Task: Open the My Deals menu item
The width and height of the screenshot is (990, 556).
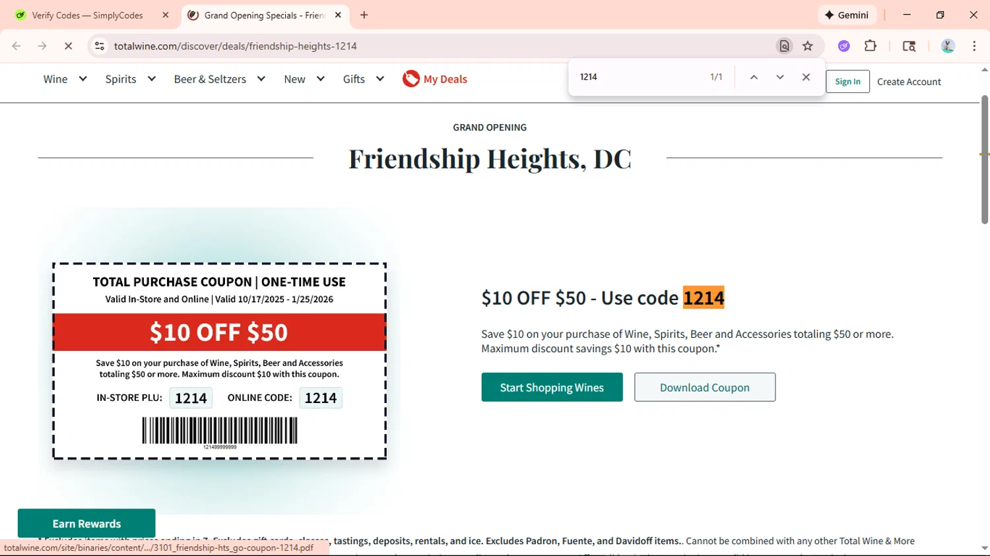Action: coord(435,79)
